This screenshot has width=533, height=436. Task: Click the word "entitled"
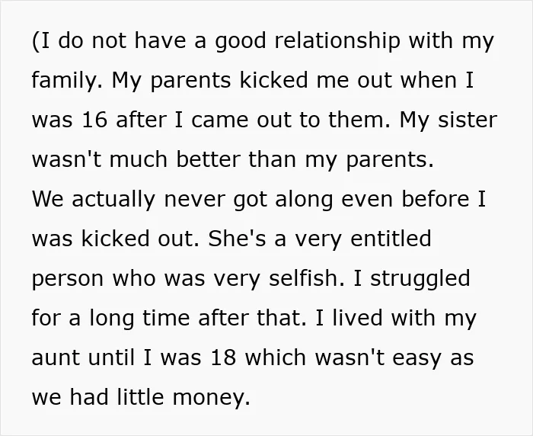391,239
